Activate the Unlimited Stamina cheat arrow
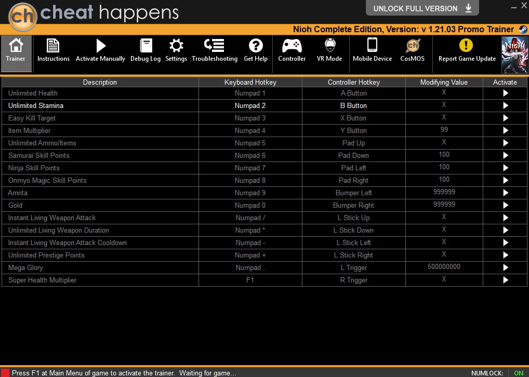The height and width of the screenshot is (377, 529). pos(506,105)
